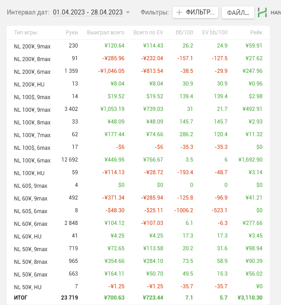Click EV value -¥107.03

pyautogui.click(x=152, y=223)
